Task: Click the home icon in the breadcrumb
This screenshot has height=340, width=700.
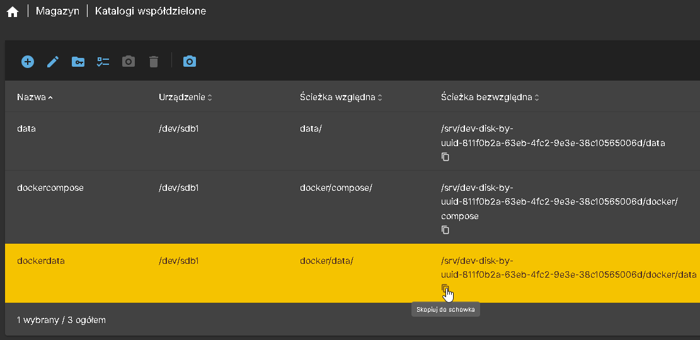Action: [13, 12]
